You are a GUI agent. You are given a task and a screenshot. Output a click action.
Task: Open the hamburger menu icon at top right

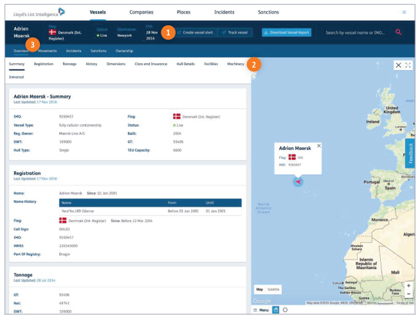click(404, 12)
